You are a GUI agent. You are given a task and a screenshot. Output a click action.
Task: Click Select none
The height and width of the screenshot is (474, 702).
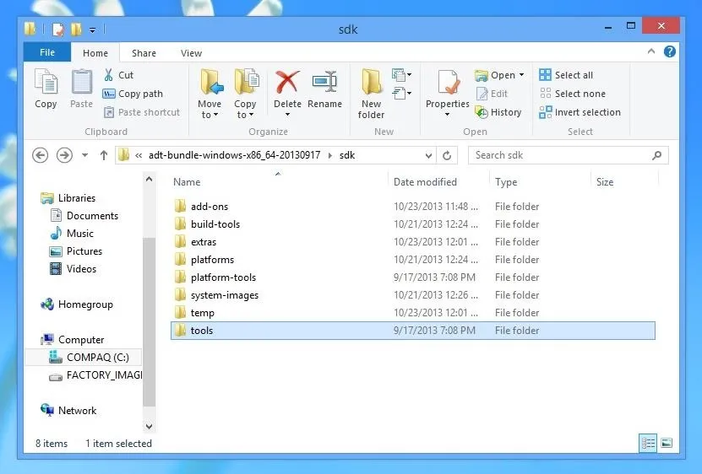[x=573, y=94]
